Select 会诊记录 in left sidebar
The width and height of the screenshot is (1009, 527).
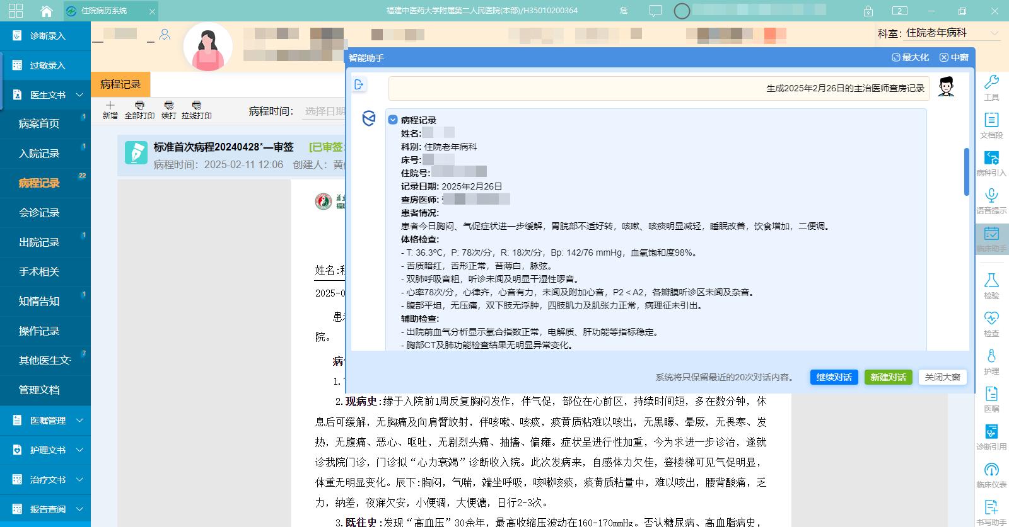[39, 213]
